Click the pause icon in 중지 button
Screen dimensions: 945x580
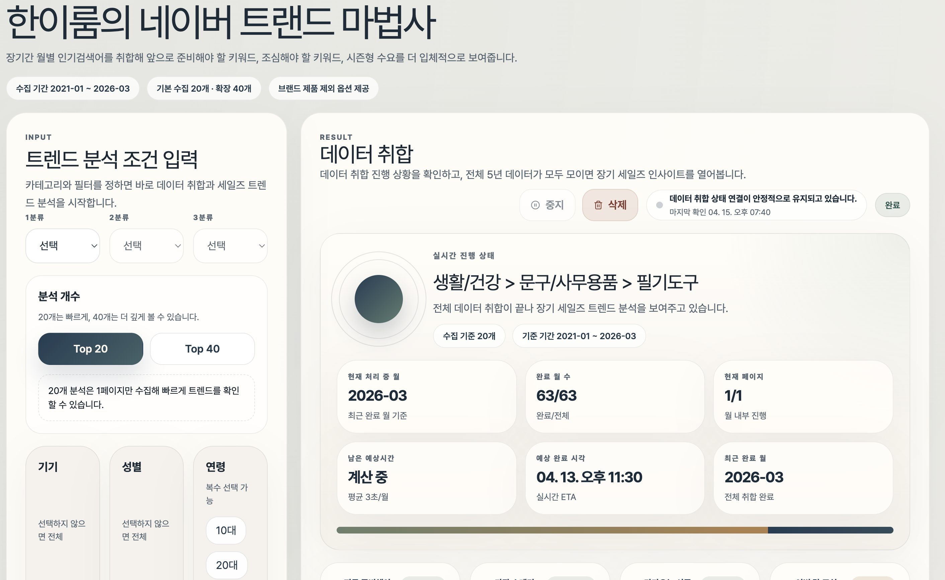pyautogui.click(x=535, y=205)
